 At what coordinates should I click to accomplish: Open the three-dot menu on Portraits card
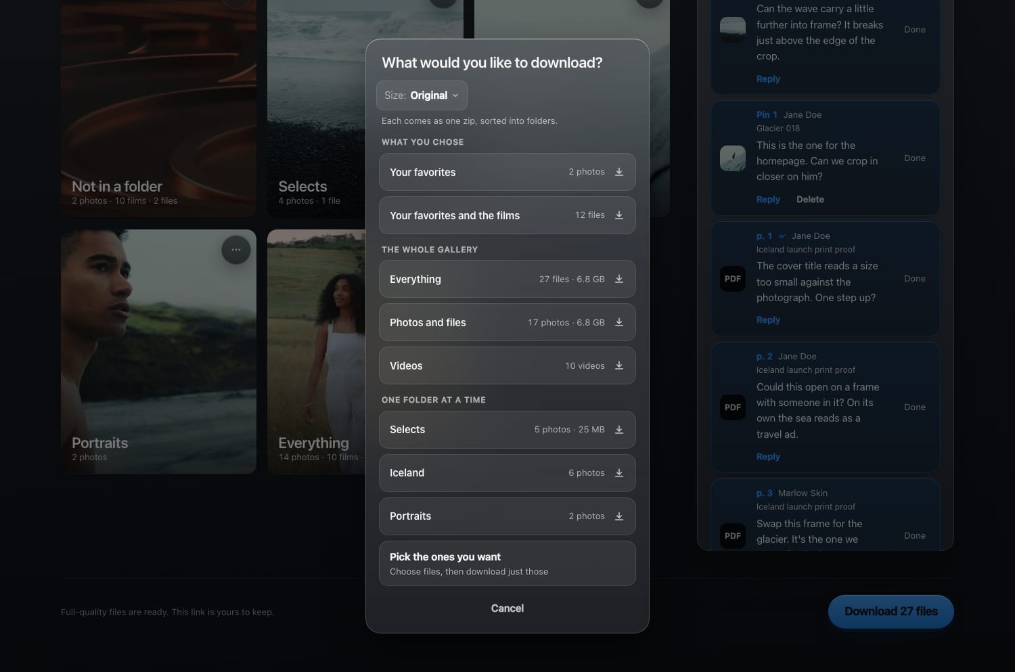236,250
